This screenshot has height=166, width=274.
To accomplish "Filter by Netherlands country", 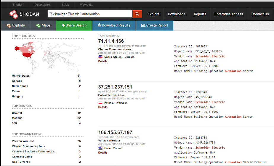I will (x=20, y=86).
